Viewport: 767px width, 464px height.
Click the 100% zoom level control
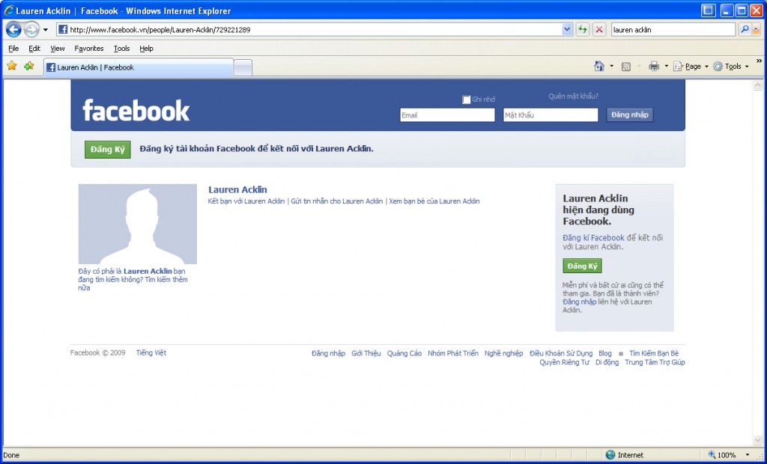[722, 455]
